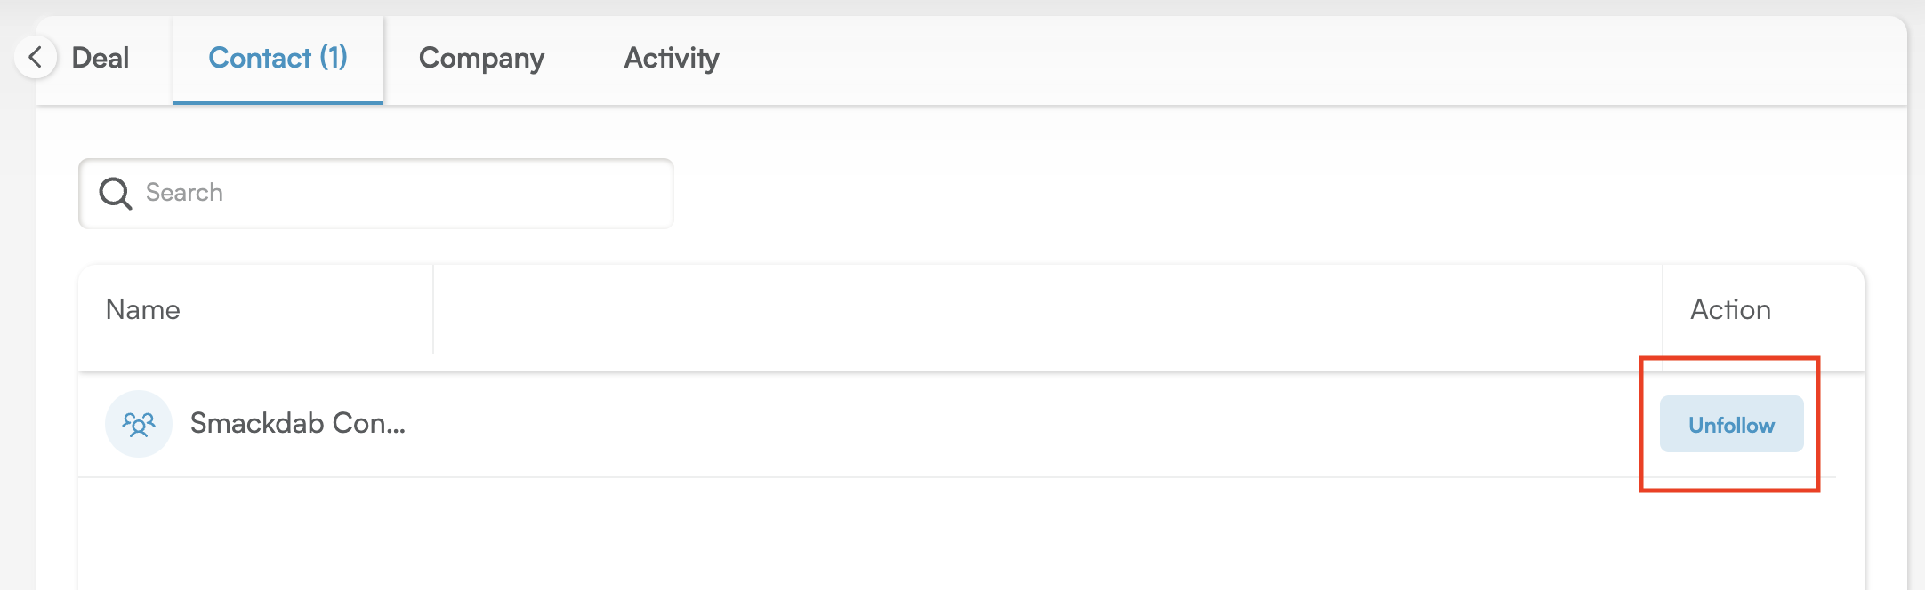Focus the contact Search field
This screenshot has width=1925, height=590.
tap(376, 193)
